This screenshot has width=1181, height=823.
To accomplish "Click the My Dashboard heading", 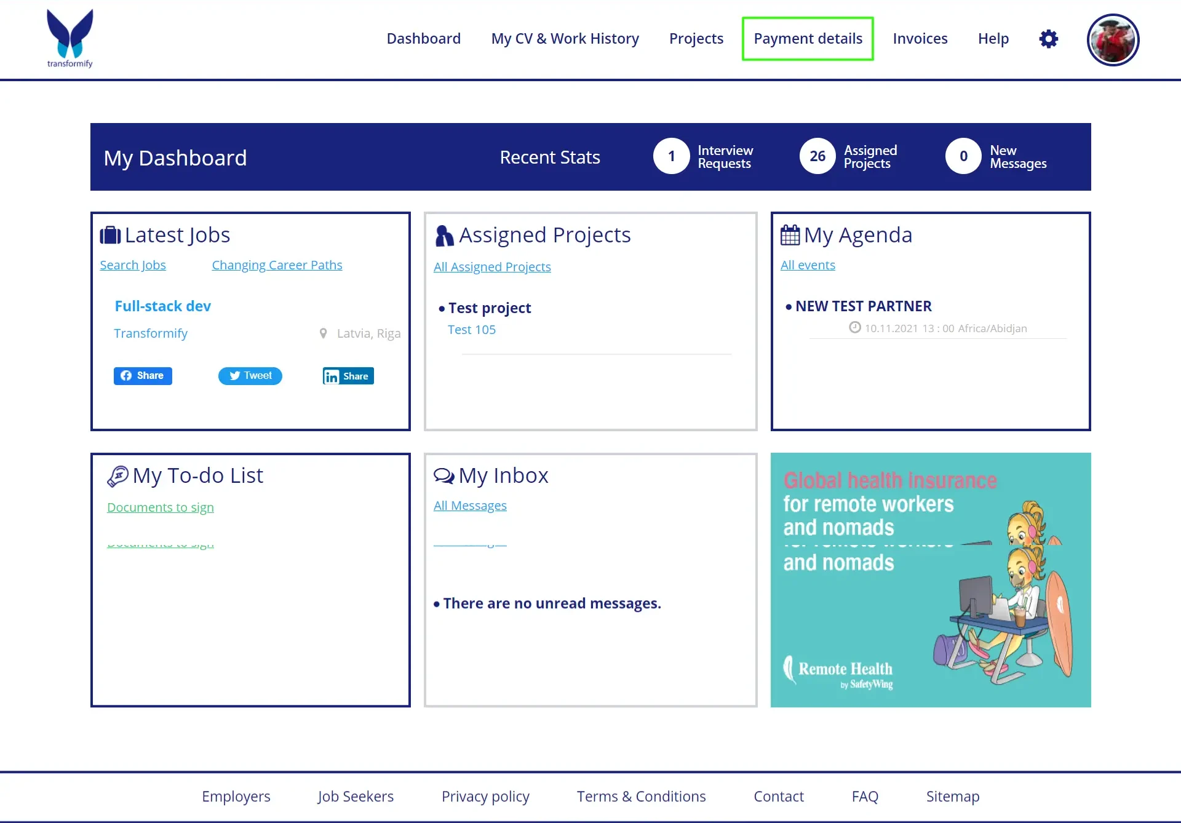I will [175, 158].
